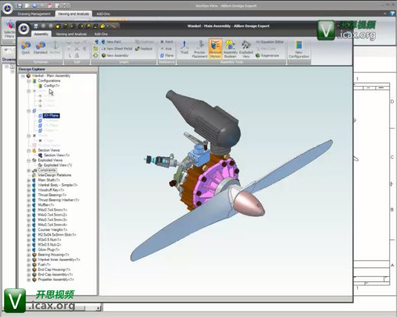Expand Propeller Assembly<1> node
This screenshot has width=397, height=317.
[29, 280]
